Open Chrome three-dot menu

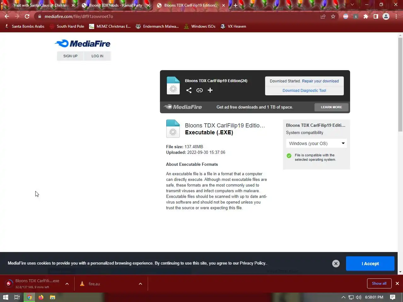click(x=396, y=16)
